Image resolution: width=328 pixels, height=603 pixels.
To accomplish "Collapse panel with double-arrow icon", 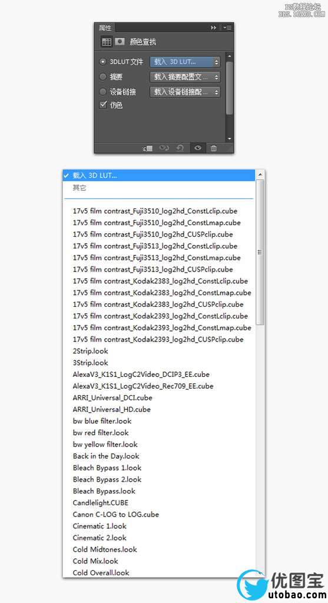I will pyautogui.click(x=213, y=28).
